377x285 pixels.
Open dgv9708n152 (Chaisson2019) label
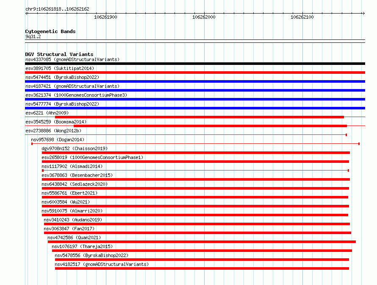(x=75, y=148)
